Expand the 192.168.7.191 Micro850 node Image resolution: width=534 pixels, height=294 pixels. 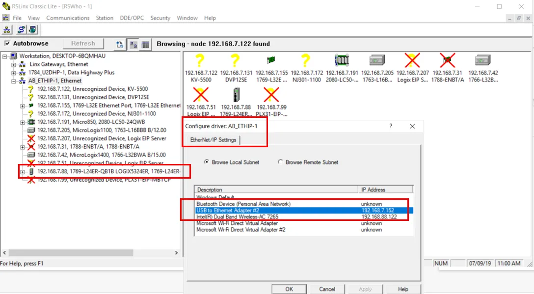pyautogui.click(x=23, y=122)
